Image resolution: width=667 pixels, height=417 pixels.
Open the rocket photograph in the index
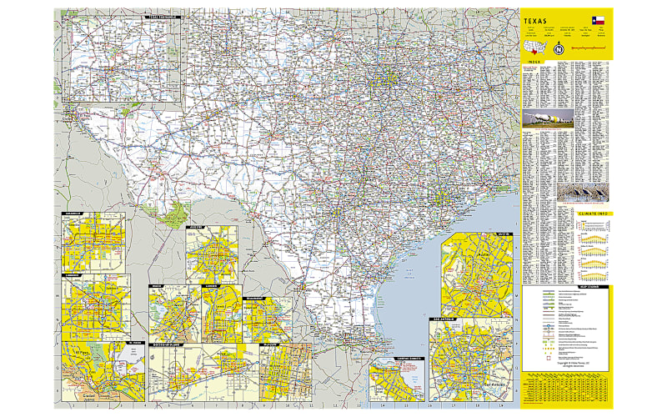(x=548, y=118)
